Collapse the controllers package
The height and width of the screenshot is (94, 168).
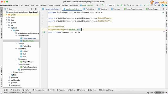coord(16,36)
